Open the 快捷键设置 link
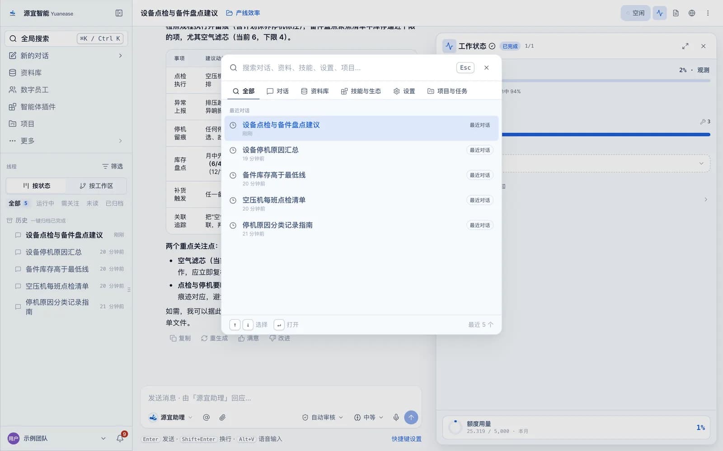 (x=407, y=439)
